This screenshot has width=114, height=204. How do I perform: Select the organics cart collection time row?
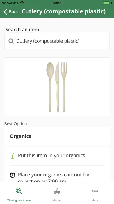point(57,175)
